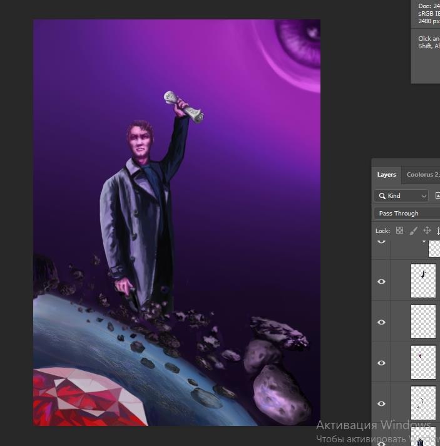Open the Coolorus panel tab
The height and width of the screenshot is (446, 440).
[422, 175]
